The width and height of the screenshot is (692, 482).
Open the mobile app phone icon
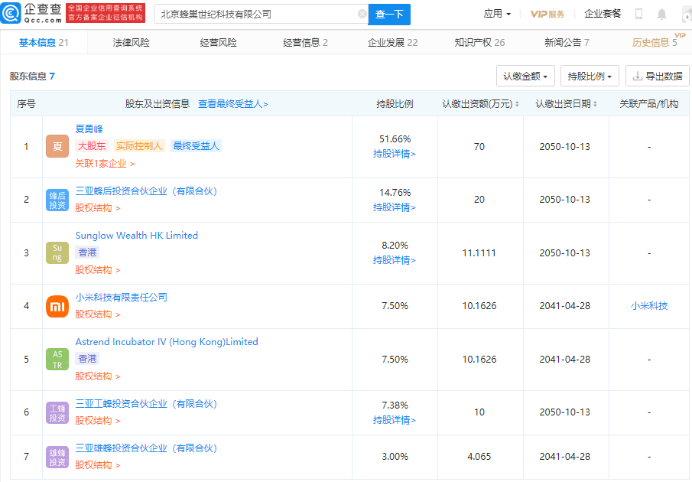click(x=638, y=14)
